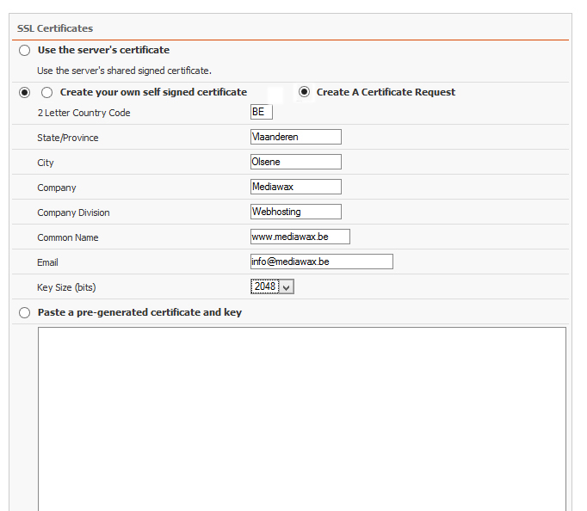Click the filled outer radio left of self signed option
Image resolution: width=587 pixels, height=511 pixels.
24,92
